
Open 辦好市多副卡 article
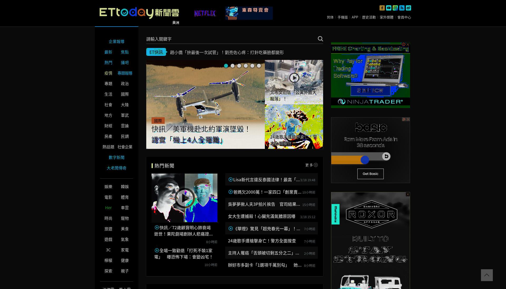(x=265, y=265)
